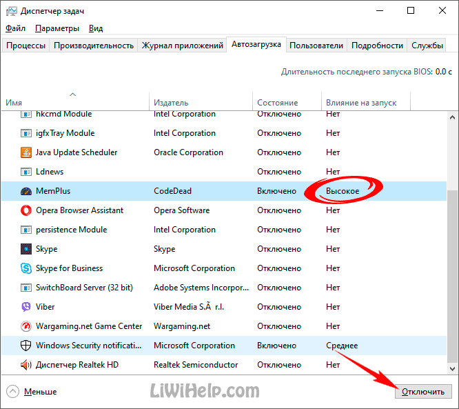Screen dimensions: 459x409
Task: Click the scrollbar up arrow
Action: [452, 117]
